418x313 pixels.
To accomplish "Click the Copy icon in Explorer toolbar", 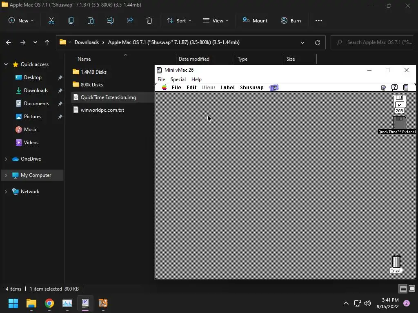I will coord(71,20).
